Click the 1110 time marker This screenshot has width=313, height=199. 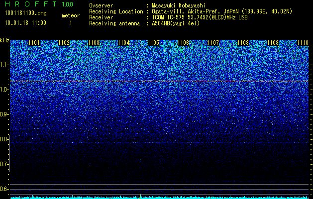pyautogui.click(x=303, y=43)
